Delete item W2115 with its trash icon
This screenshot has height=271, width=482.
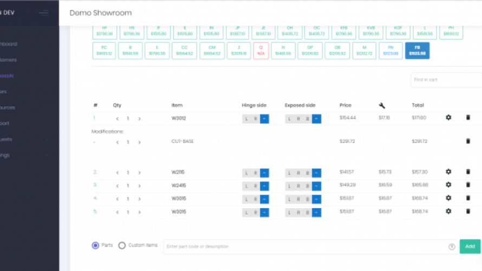[x=468, y=172]
